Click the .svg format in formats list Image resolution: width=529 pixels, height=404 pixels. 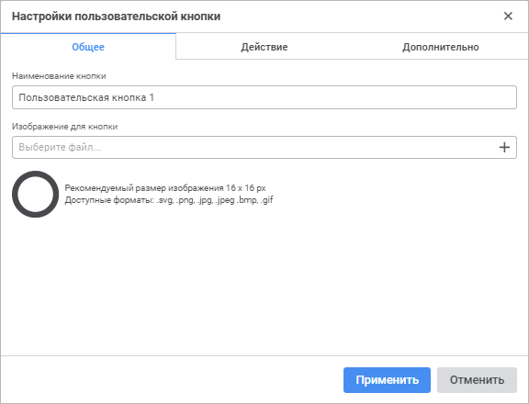tap(165, 200)
